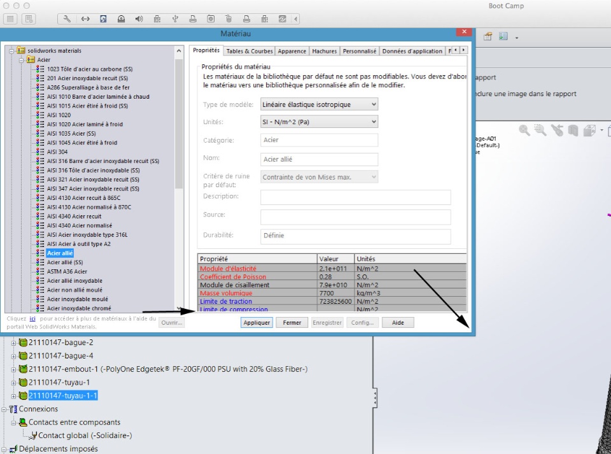Screen dimensions: 611x454
Task: Click the mouse device toolbar icon
Action: (x=228, y=18)
